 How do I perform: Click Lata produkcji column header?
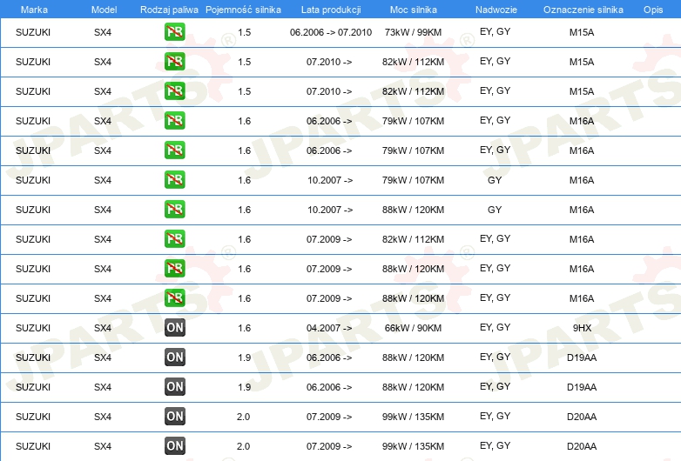tap(331, 10)
